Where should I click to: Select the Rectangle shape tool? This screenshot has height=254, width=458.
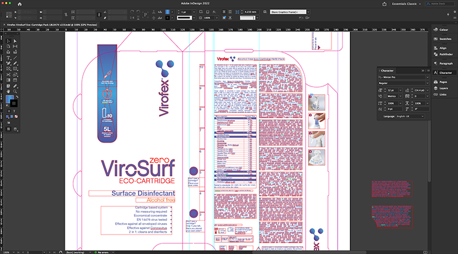15,69
